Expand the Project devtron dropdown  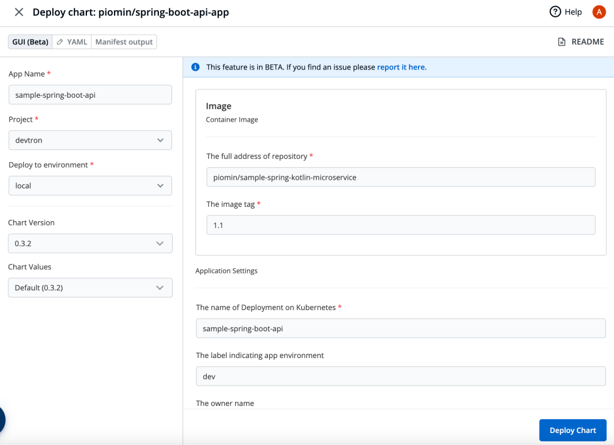[90, 140]
